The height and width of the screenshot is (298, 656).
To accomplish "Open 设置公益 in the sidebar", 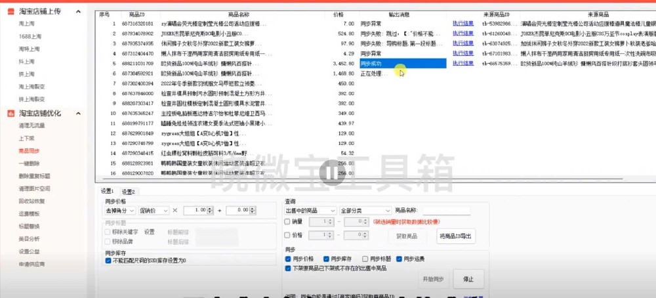I will (x=29, y=251).
